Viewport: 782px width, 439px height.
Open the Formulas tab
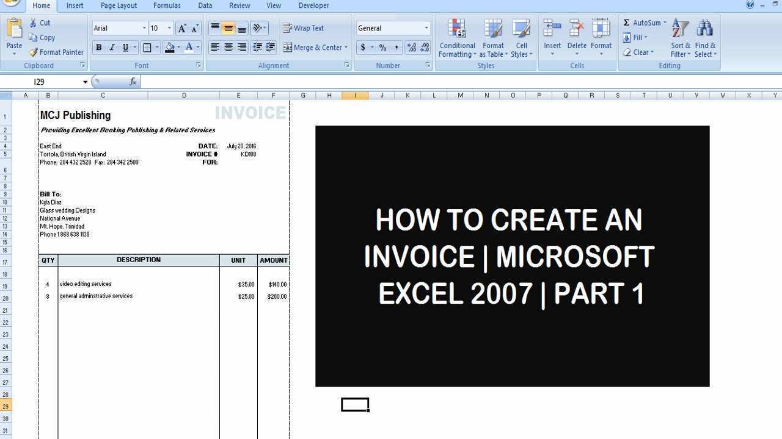167,5
